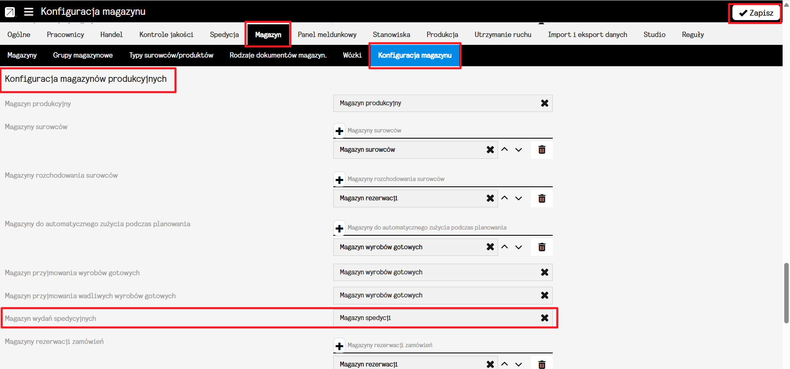Open Rodzaje dokumentów magazyn. sub-tab
The image size is (790, 369).
278,55
